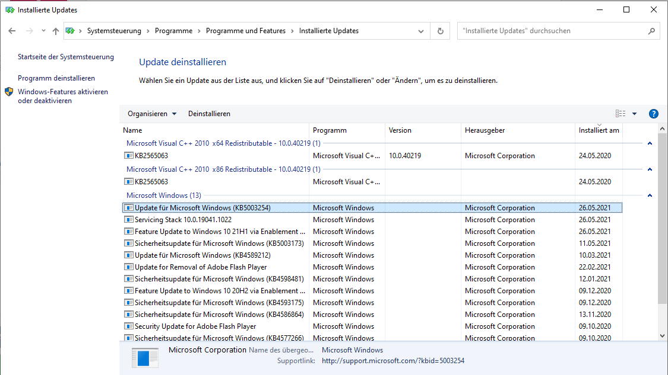
Task: Click icon of Security Update for Adobe Flash
Action: pos(128,326)
